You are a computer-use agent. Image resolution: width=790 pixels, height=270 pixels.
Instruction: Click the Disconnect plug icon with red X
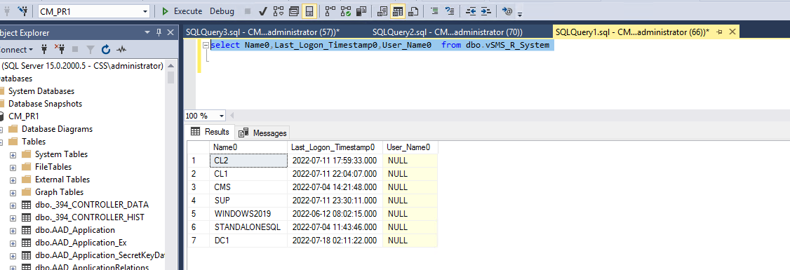[60, 49]
